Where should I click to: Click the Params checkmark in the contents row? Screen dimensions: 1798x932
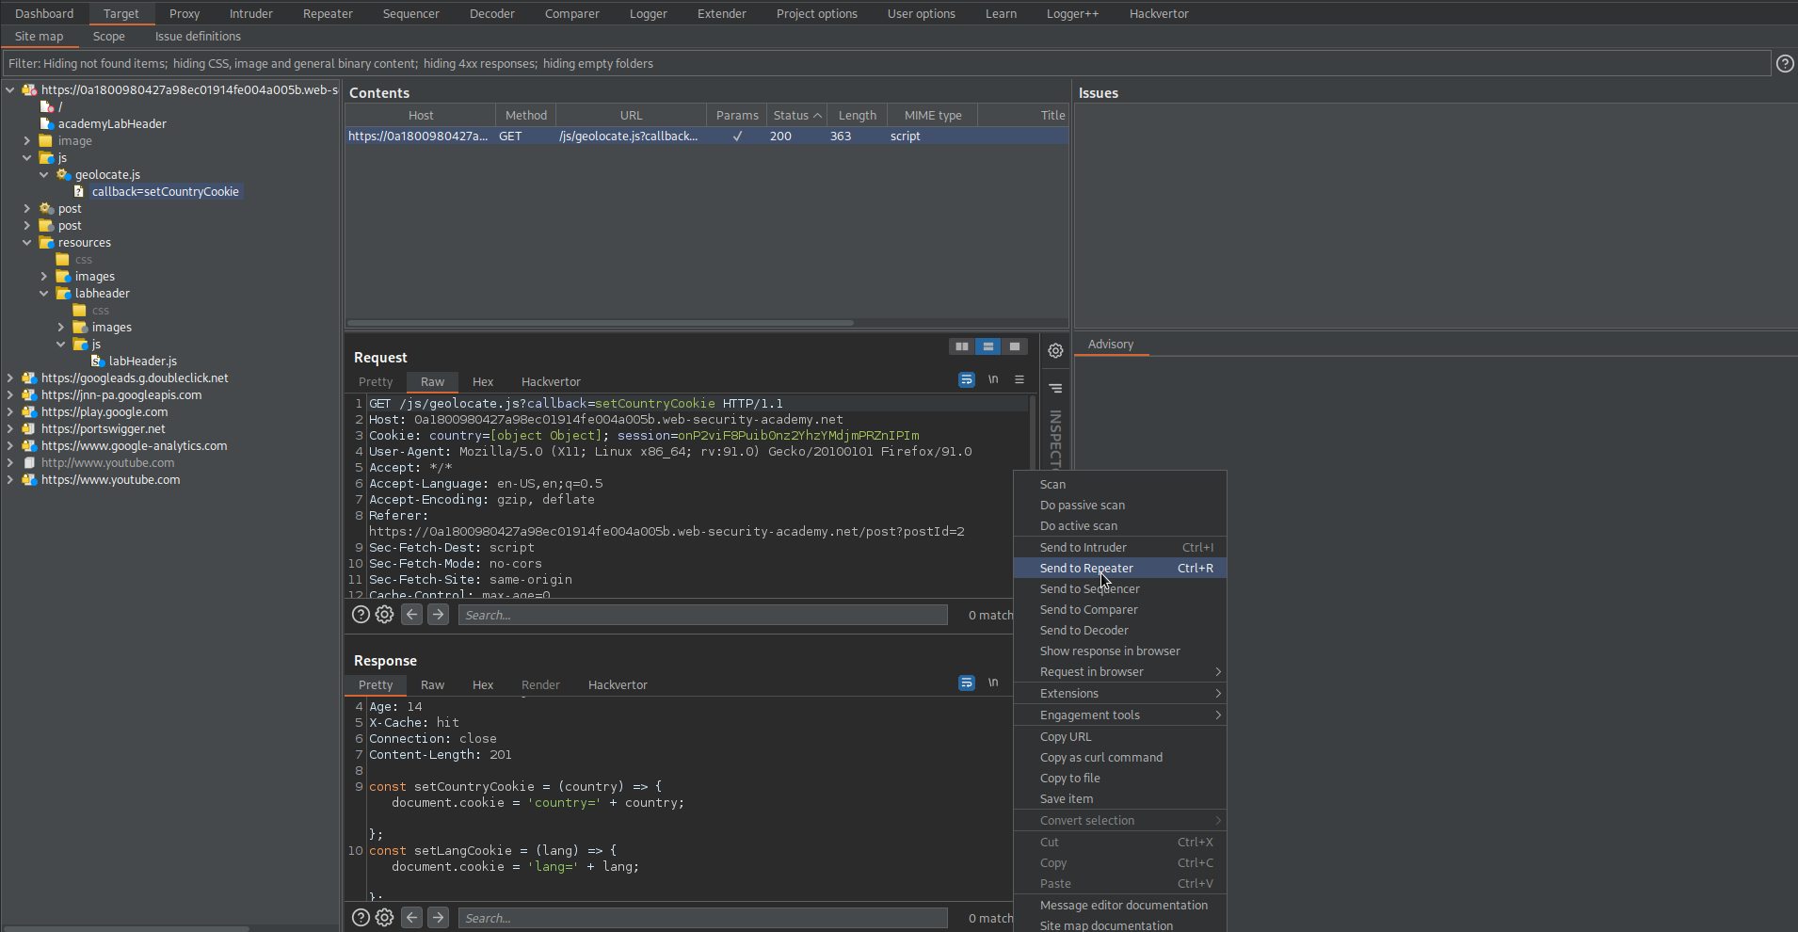737,136
